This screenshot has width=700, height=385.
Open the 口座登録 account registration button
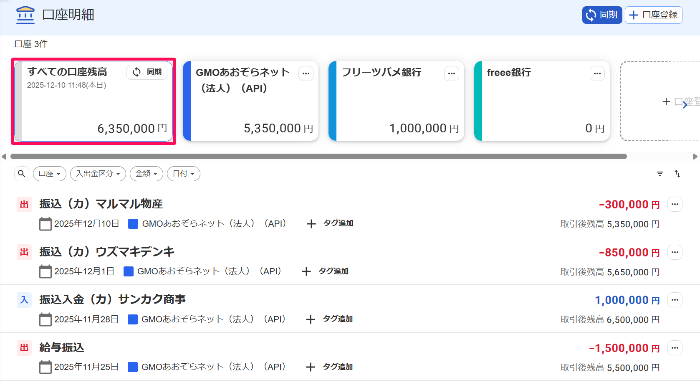tap(653, 15)
